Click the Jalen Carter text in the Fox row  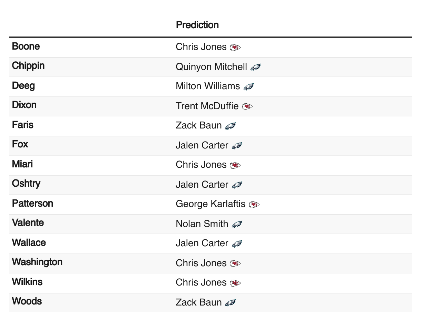click(202, 145)
